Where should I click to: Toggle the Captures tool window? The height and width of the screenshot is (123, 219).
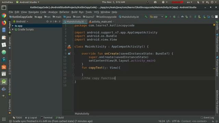tap(10, 43)
